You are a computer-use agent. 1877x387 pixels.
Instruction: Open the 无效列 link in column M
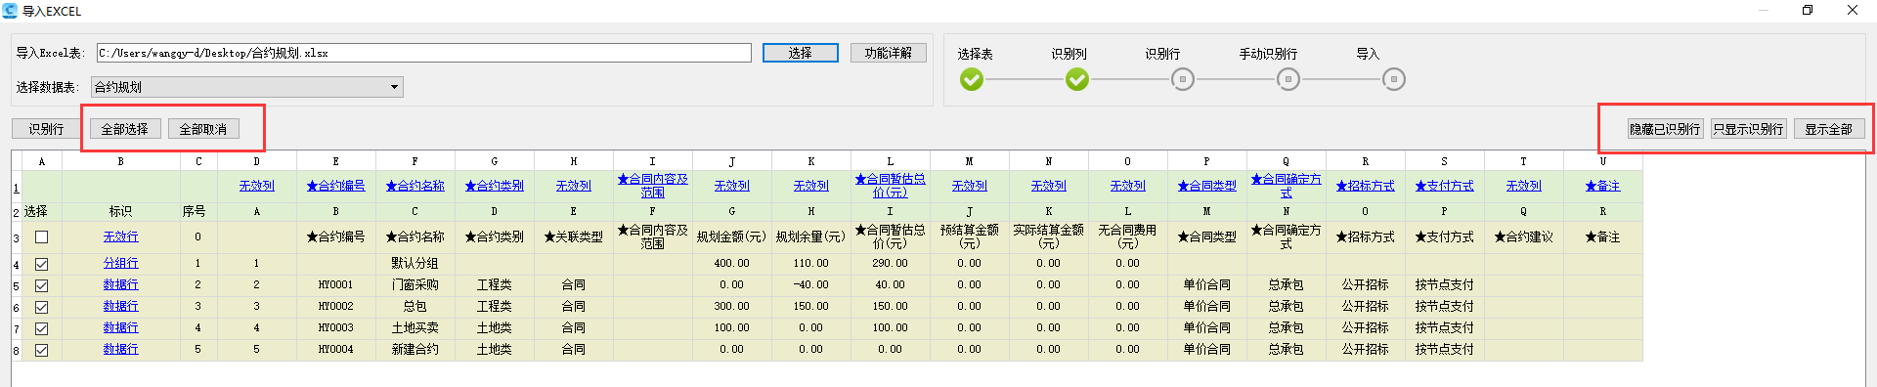pyautogui.click(x=969, y=186)
